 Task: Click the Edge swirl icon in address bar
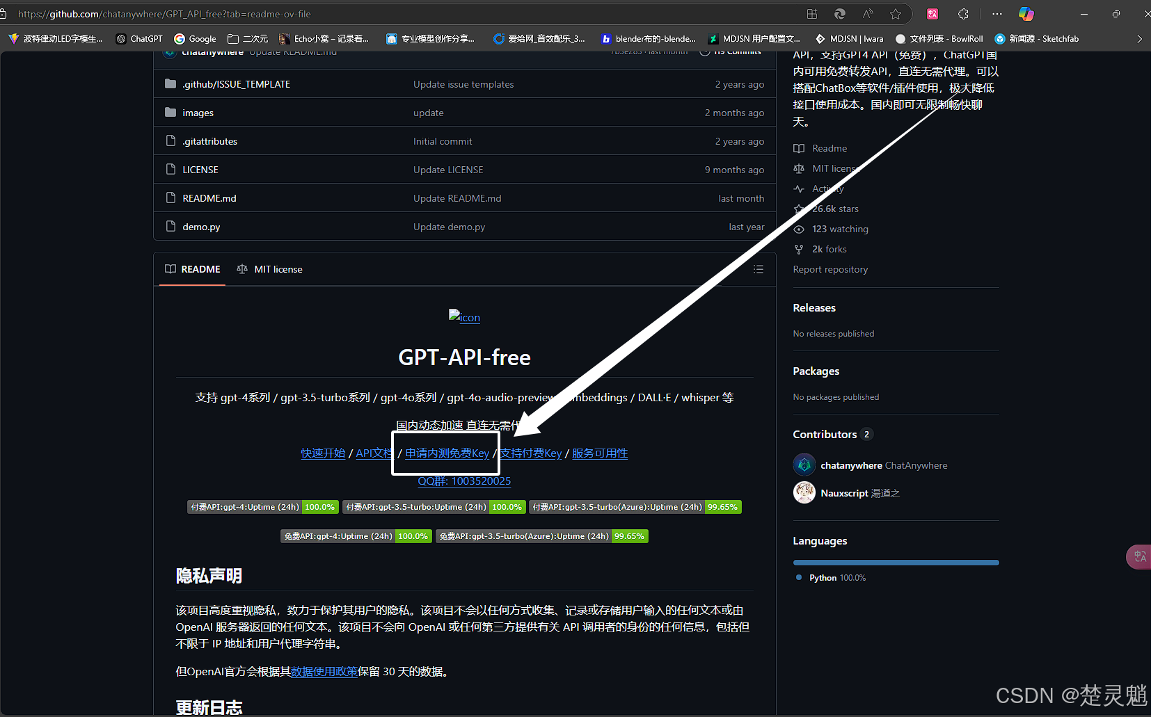point(840,14)
